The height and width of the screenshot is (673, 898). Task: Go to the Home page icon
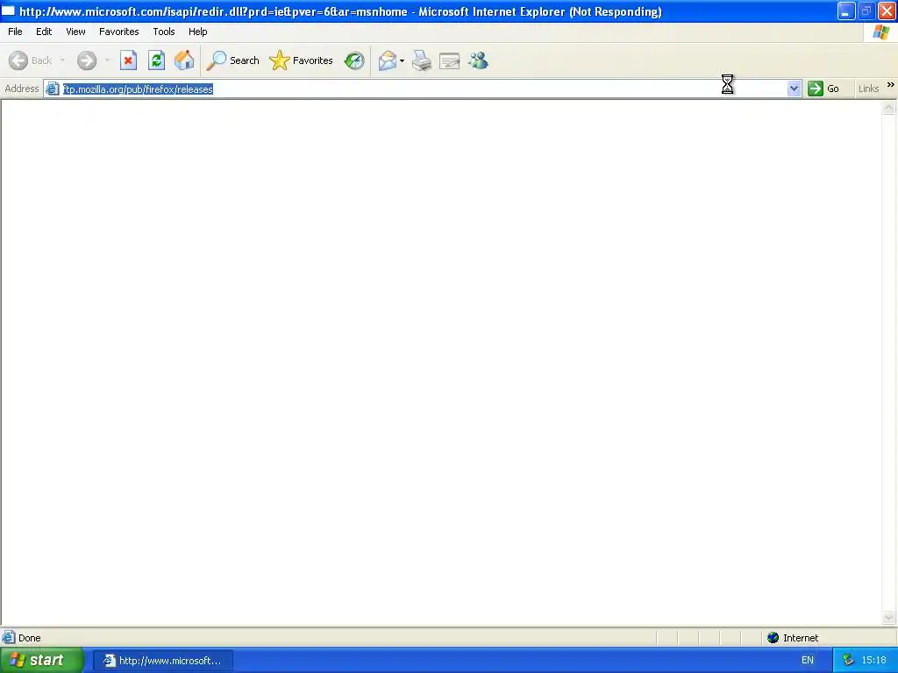click(184, 60)
